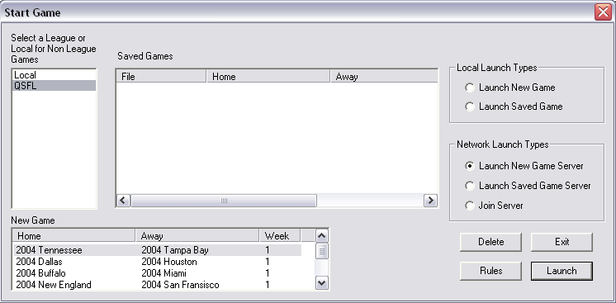Click Saved Games right scroll arrow
The width and height of the screenshot is (616, 303).
430,201
